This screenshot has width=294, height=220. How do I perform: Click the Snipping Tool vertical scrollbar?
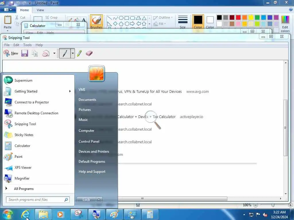point(286,128)
